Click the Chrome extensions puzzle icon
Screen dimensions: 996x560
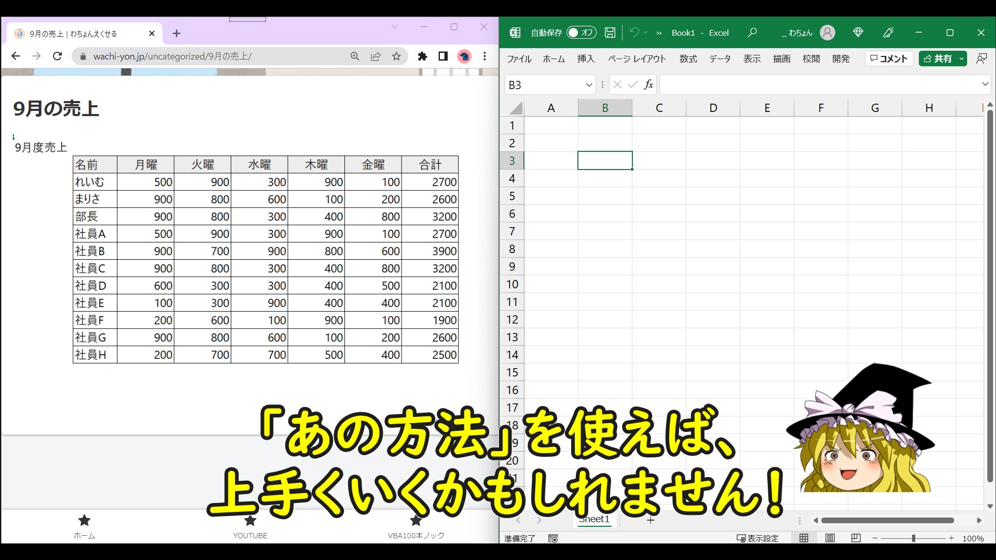pyautogui.click(x=422, y=56)
